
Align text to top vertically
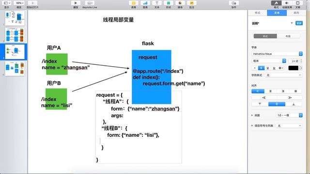click(260, 104)
